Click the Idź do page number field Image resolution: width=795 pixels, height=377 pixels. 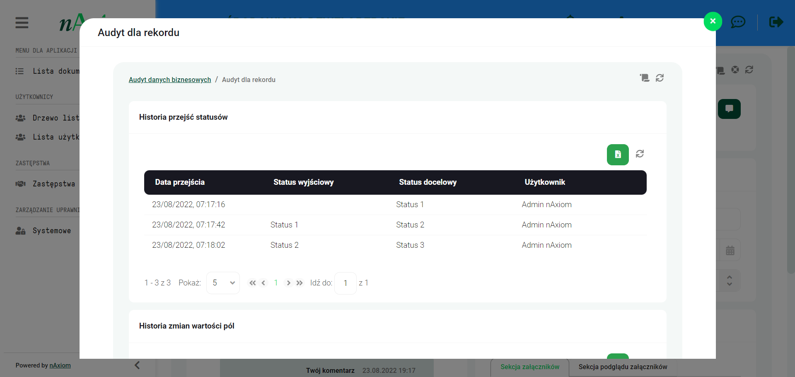point(345,283)
